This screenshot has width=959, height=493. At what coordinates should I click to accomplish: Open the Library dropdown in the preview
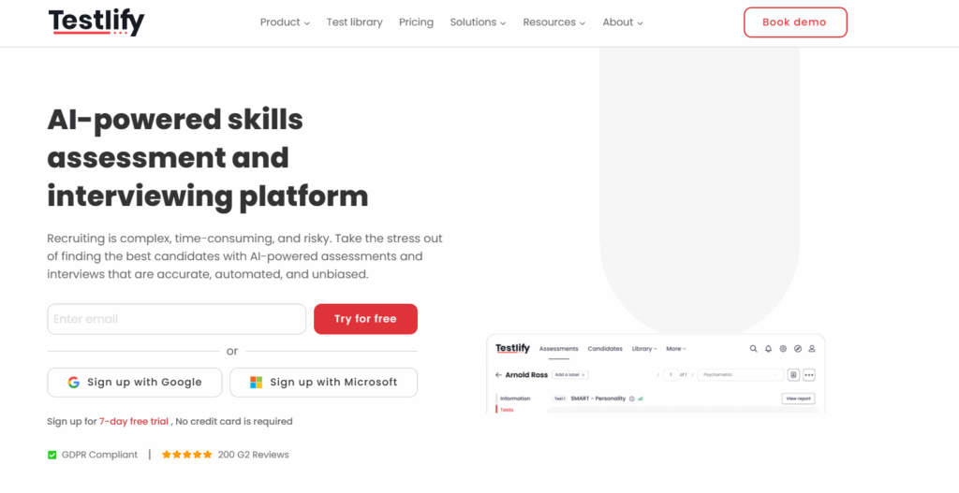coord(644,349)
